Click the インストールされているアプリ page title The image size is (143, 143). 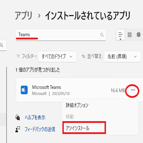tap(88, 15)
